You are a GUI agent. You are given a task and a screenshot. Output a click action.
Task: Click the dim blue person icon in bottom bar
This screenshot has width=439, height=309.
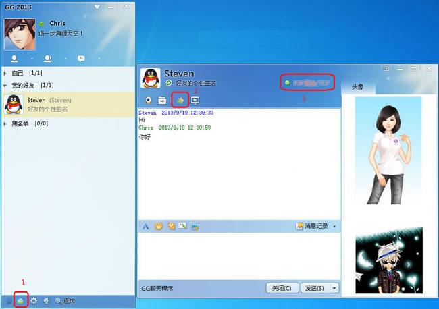coord(9,301)
